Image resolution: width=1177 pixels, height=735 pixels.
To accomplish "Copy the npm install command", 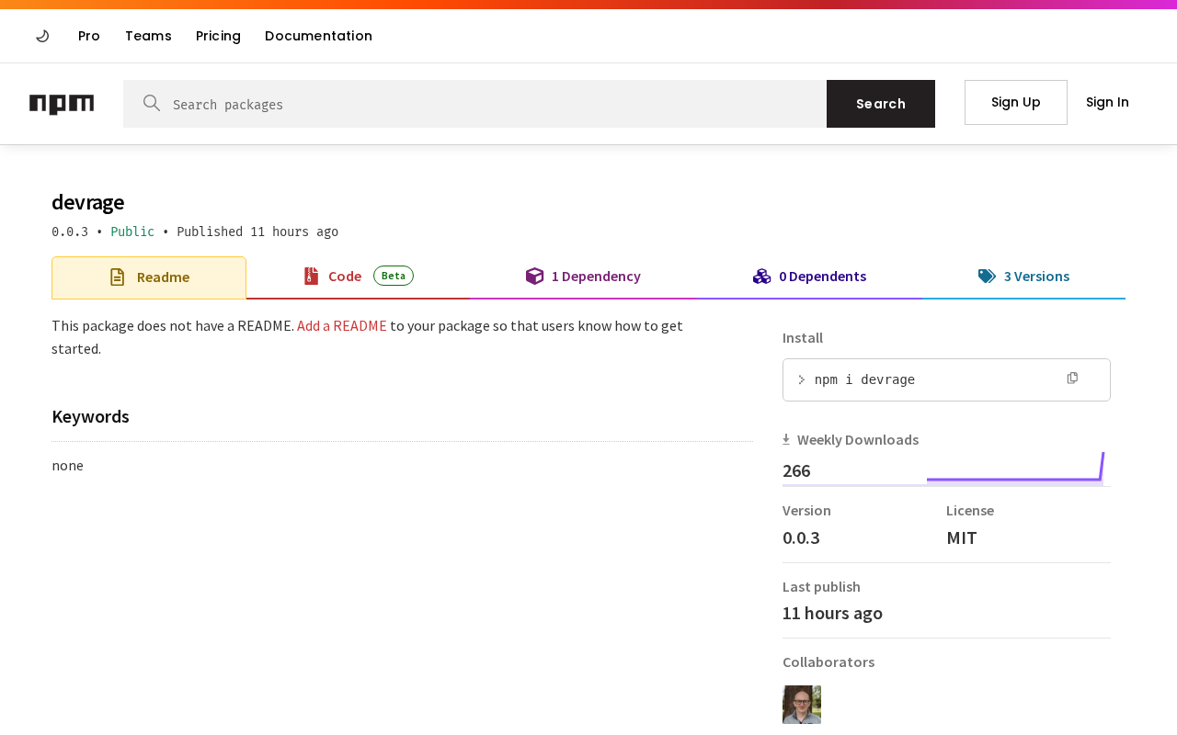I will coord(1072,379).
